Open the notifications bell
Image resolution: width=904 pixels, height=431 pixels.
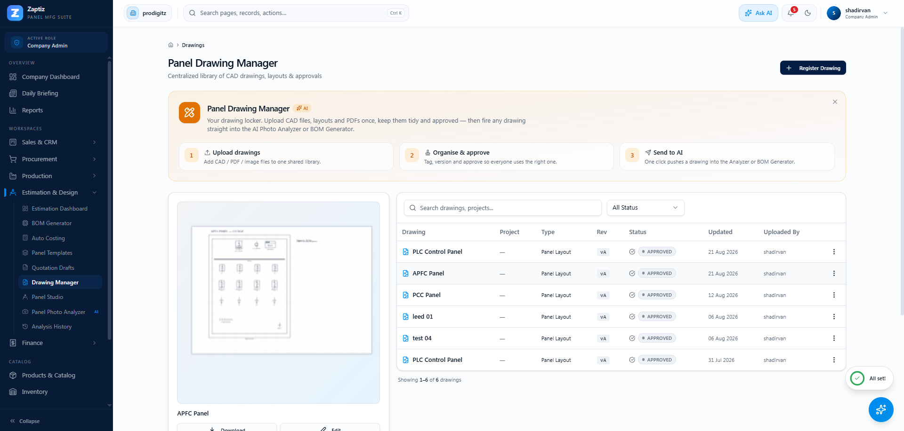click(x=791, y=13)
